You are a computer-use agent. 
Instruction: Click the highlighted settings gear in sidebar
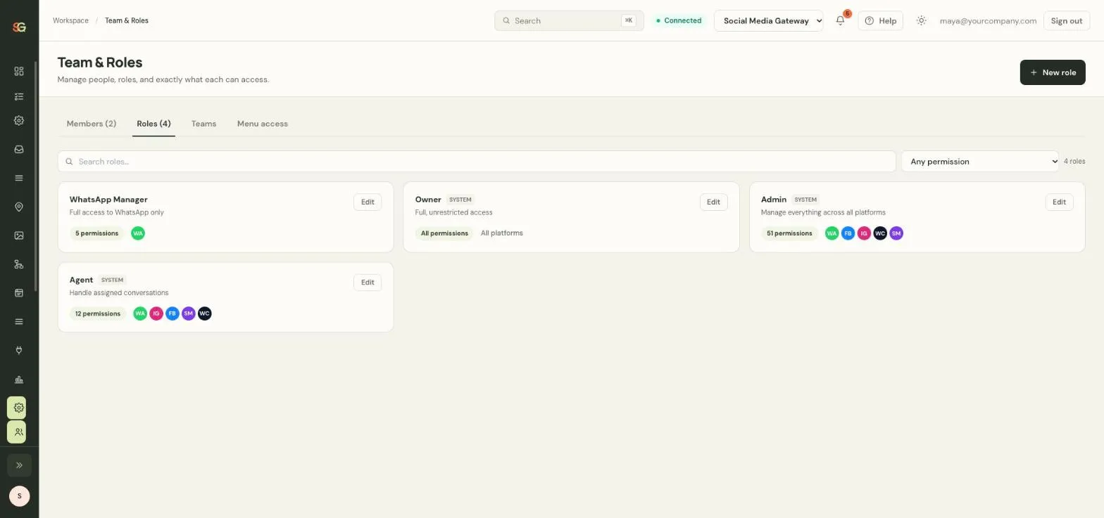coord(17,408)
